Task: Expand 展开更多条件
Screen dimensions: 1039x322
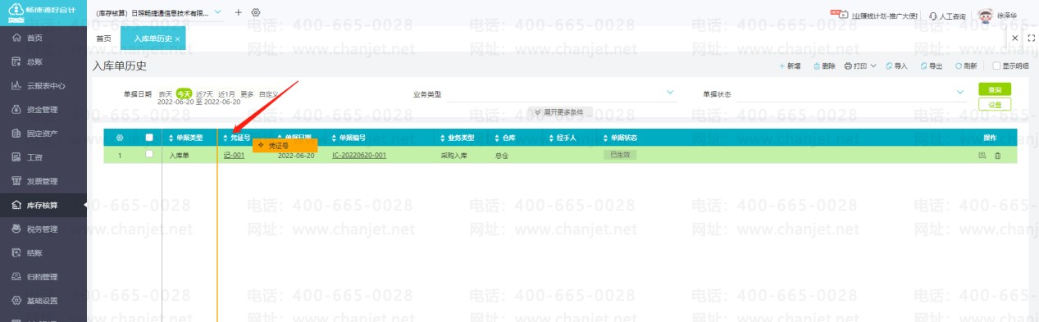Action: tap(559, 111)
